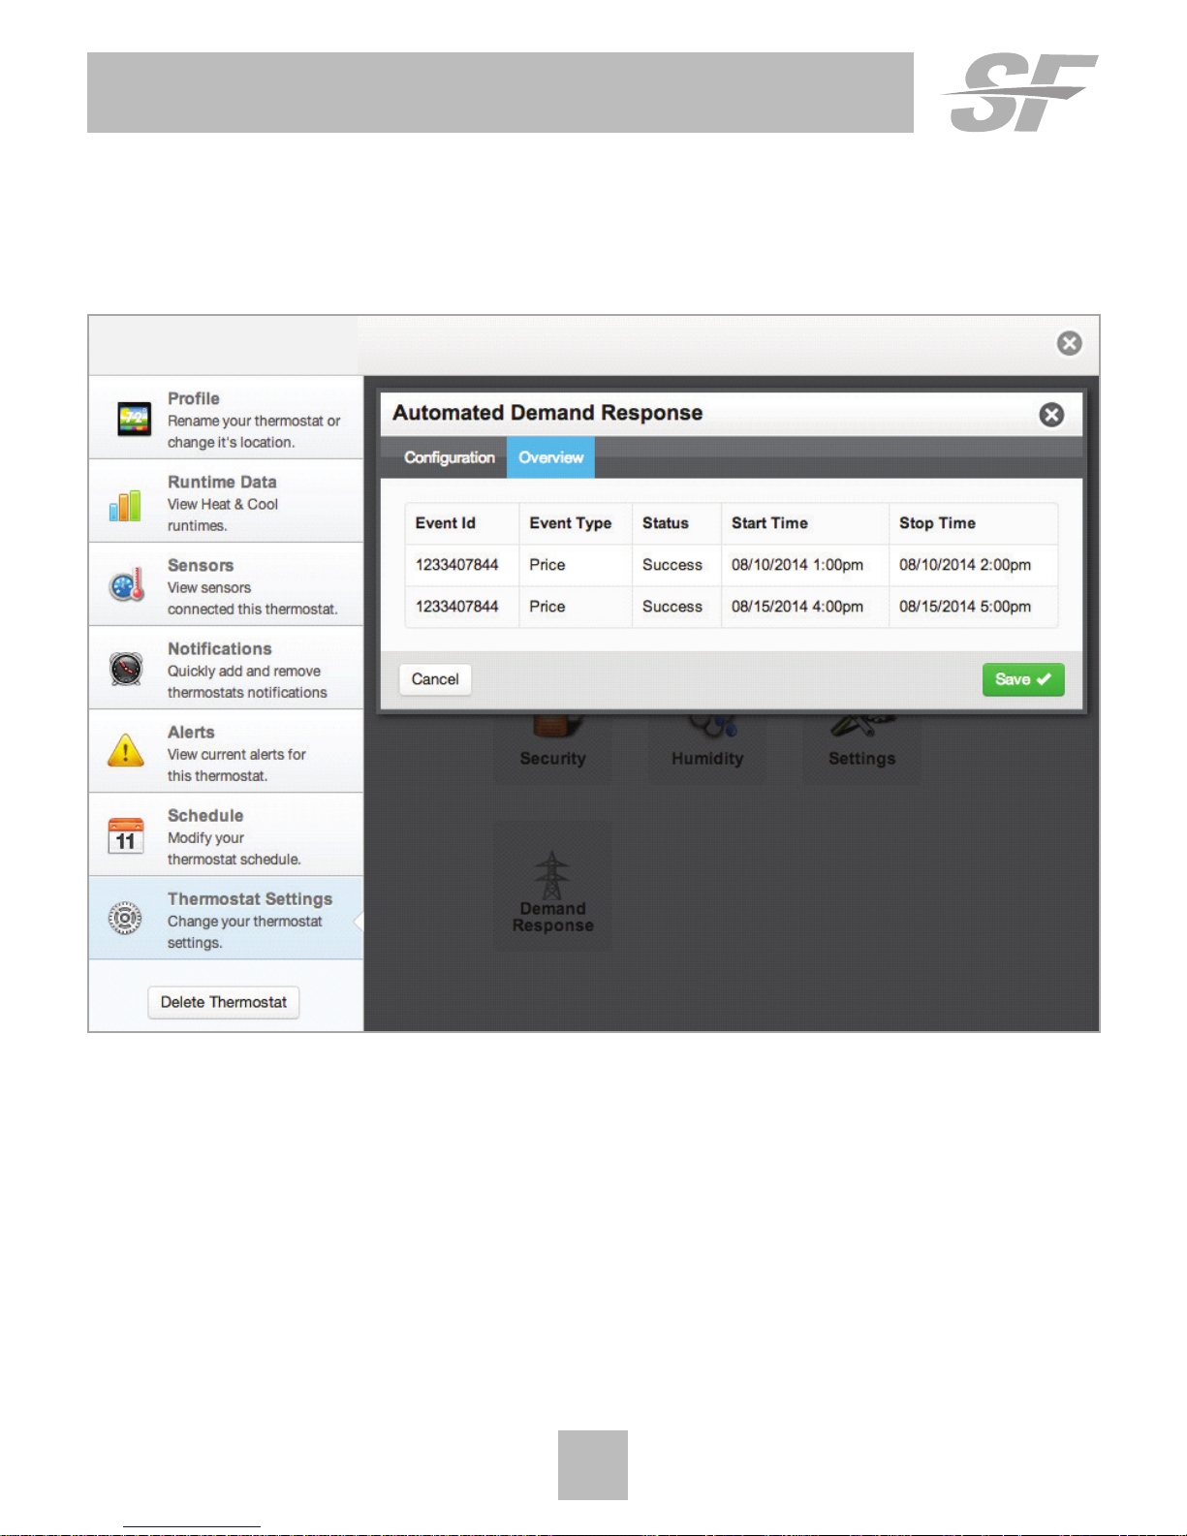
Task: Select stop time 08/15/2014 5:00pm
Action: click(x=965, y=607)
